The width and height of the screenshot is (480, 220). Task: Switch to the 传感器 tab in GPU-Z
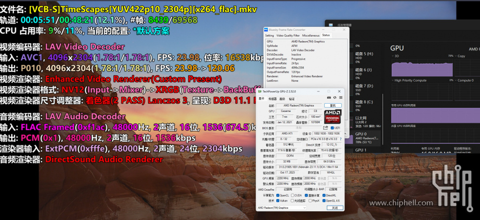(272, 99)
